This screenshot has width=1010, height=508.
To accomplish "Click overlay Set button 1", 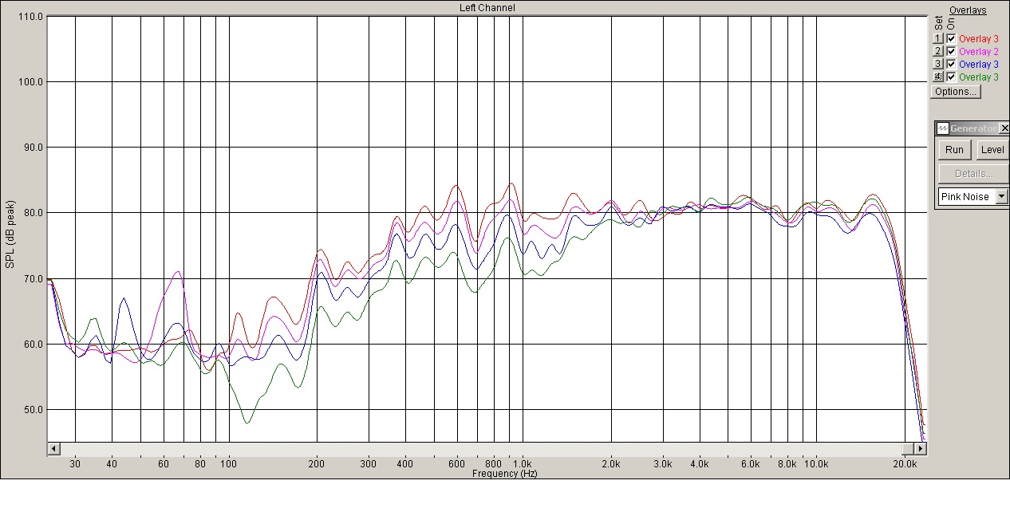I will click(938, 38).
